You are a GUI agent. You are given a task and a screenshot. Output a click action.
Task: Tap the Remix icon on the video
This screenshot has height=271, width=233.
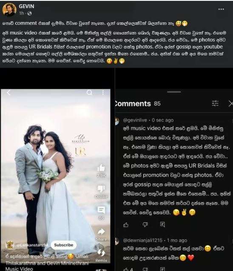pos(101,253)
